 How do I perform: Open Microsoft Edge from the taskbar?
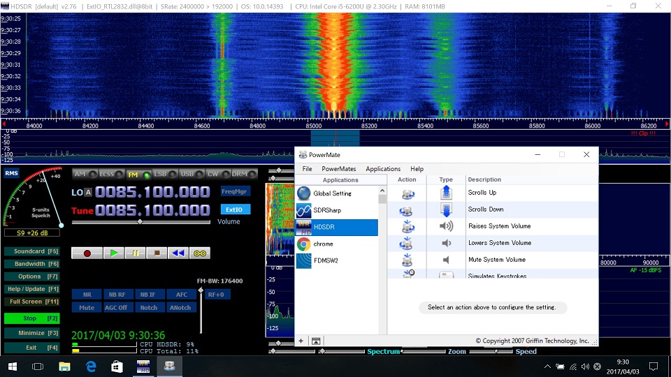click(x=91, y=367)
